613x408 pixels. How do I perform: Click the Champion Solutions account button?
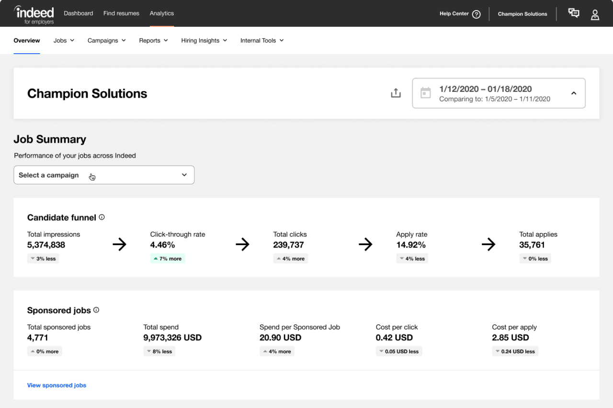[x=522, y=14]
